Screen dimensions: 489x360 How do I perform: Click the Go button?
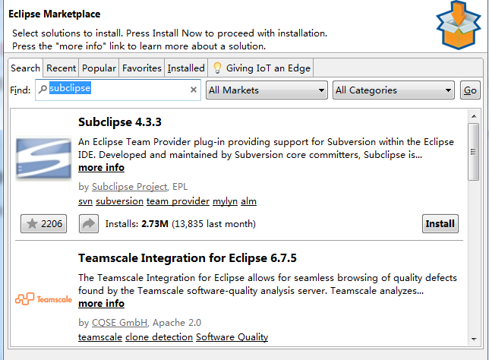470,90
